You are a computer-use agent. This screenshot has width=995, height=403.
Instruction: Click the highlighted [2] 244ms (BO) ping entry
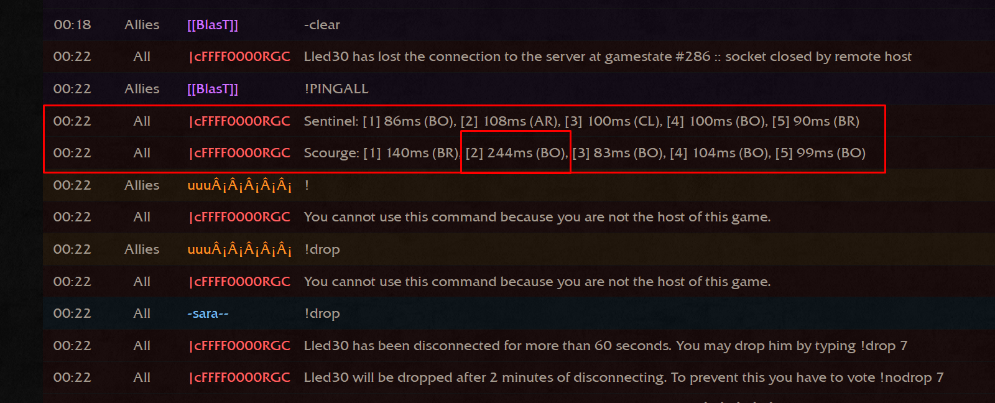(x=516, y=153)
